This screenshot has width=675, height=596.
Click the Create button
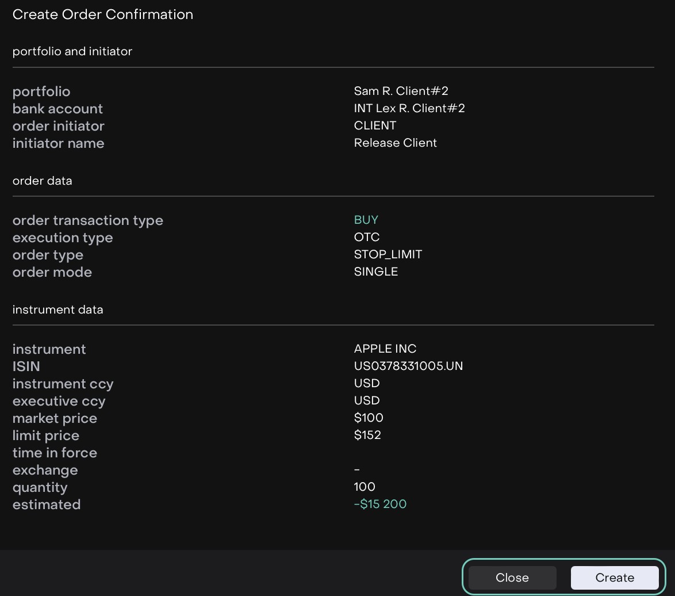point(615,578)
